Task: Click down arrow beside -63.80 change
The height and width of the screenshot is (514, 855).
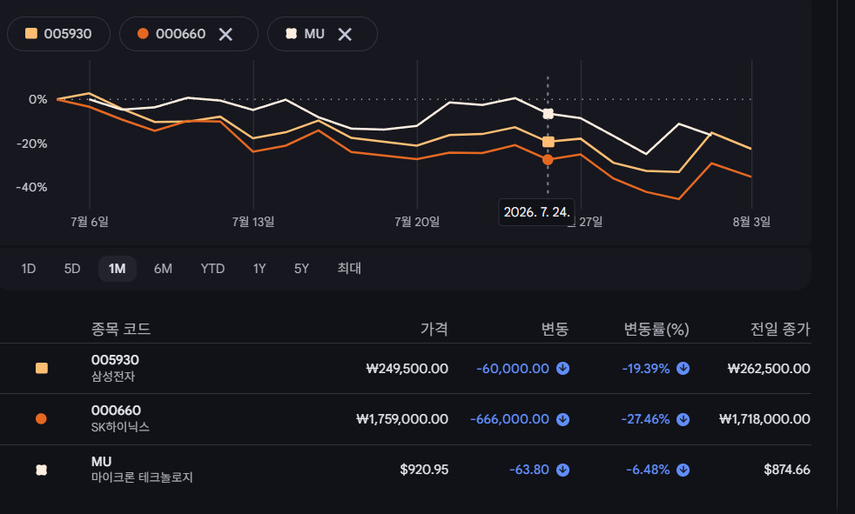Action: [562, 470]
